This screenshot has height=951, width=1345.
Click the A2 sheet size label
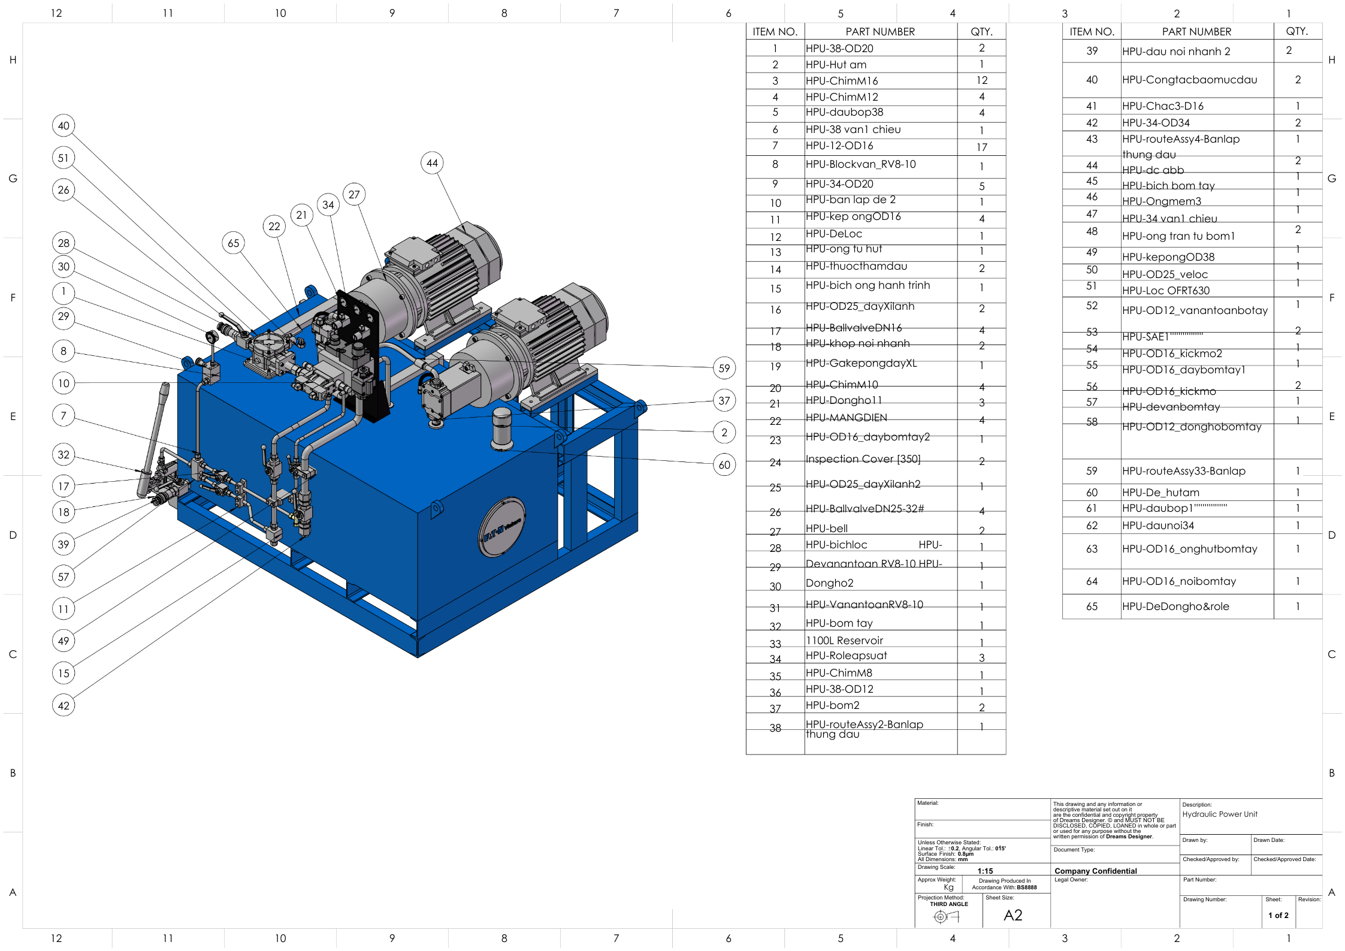pyautogui.click(x=1013, y=915)
